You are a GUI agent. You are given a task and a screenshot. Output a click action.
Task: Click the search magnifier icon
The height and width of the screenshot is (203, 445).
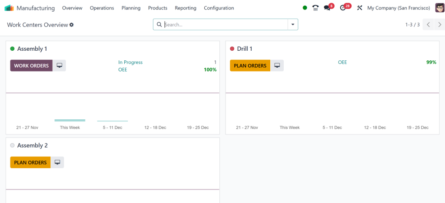[x=159, y=25]
